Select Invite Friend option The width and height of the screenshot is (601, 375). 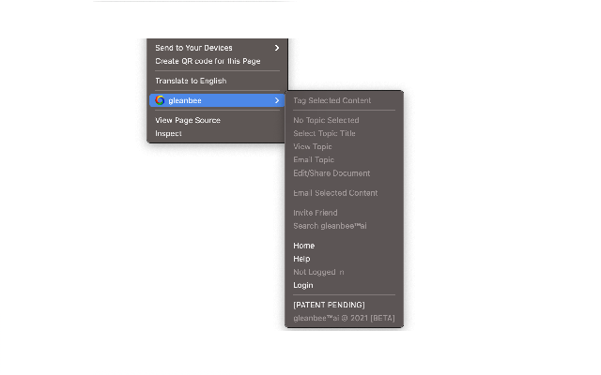coord(316,213)
